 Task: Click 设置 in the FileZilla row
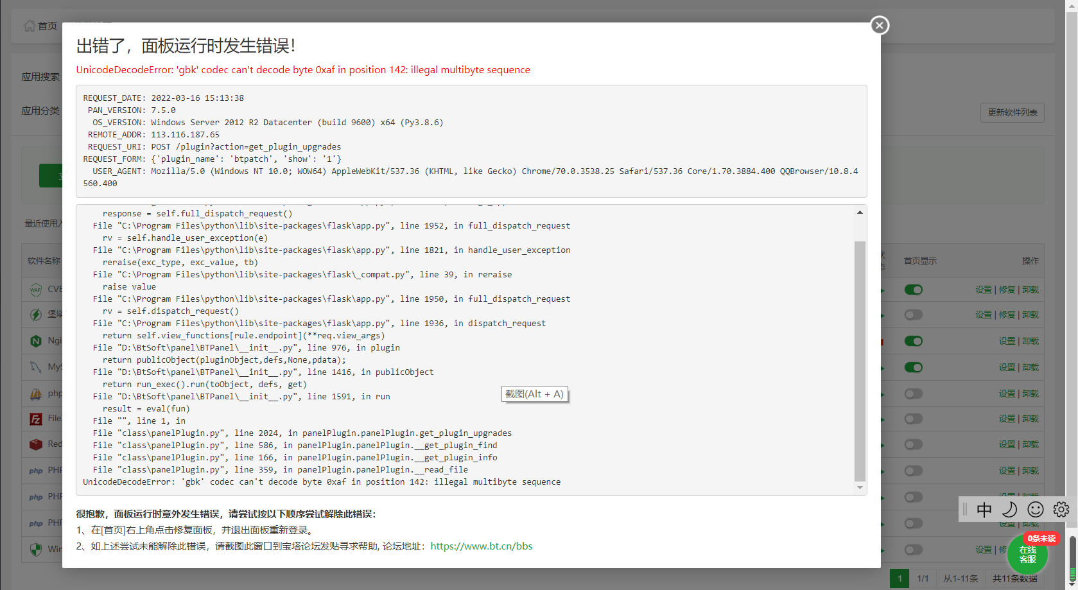point(1007,419)
